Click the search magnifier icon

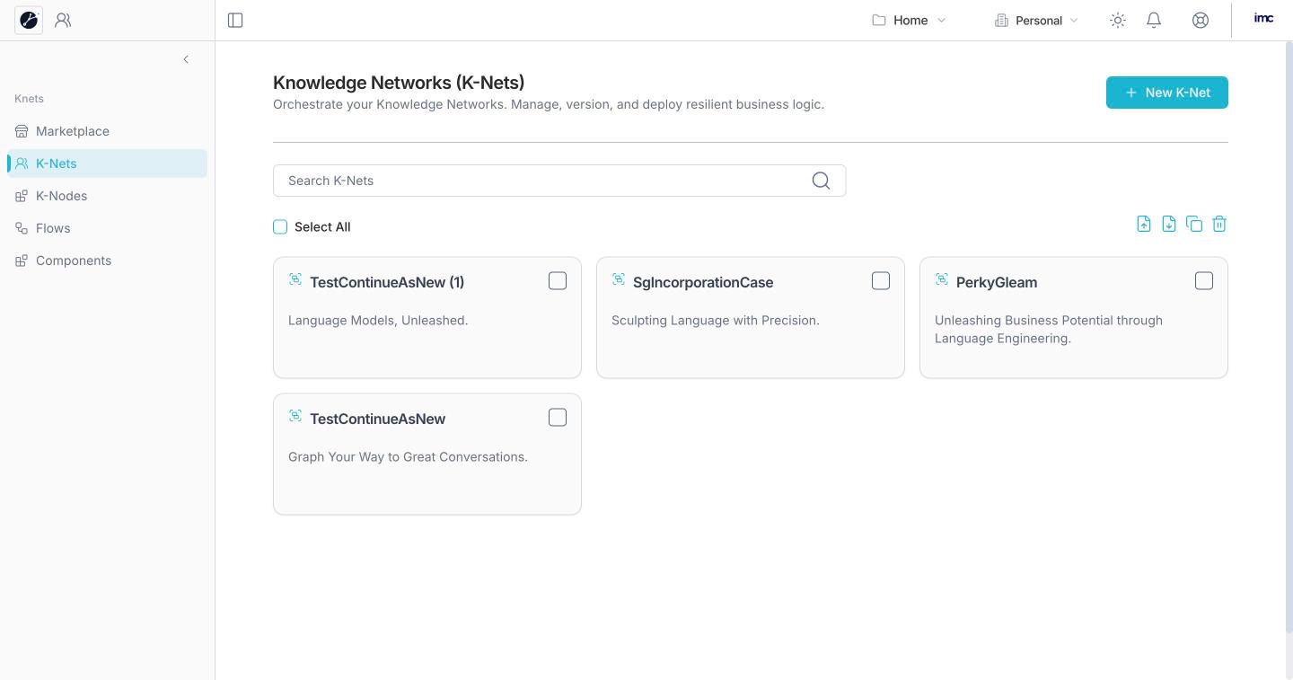pyautogui.click(x=821, y=181)
